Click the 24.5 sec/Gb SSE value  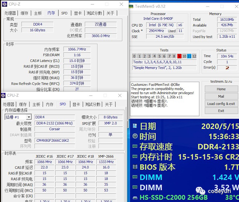pyautogui.click(x=165, y=36)
